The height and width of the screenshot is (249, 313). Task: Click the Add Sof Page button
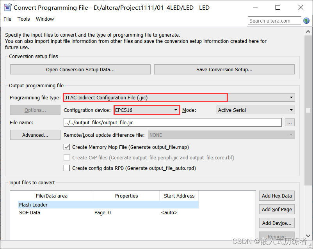(277, 209)
